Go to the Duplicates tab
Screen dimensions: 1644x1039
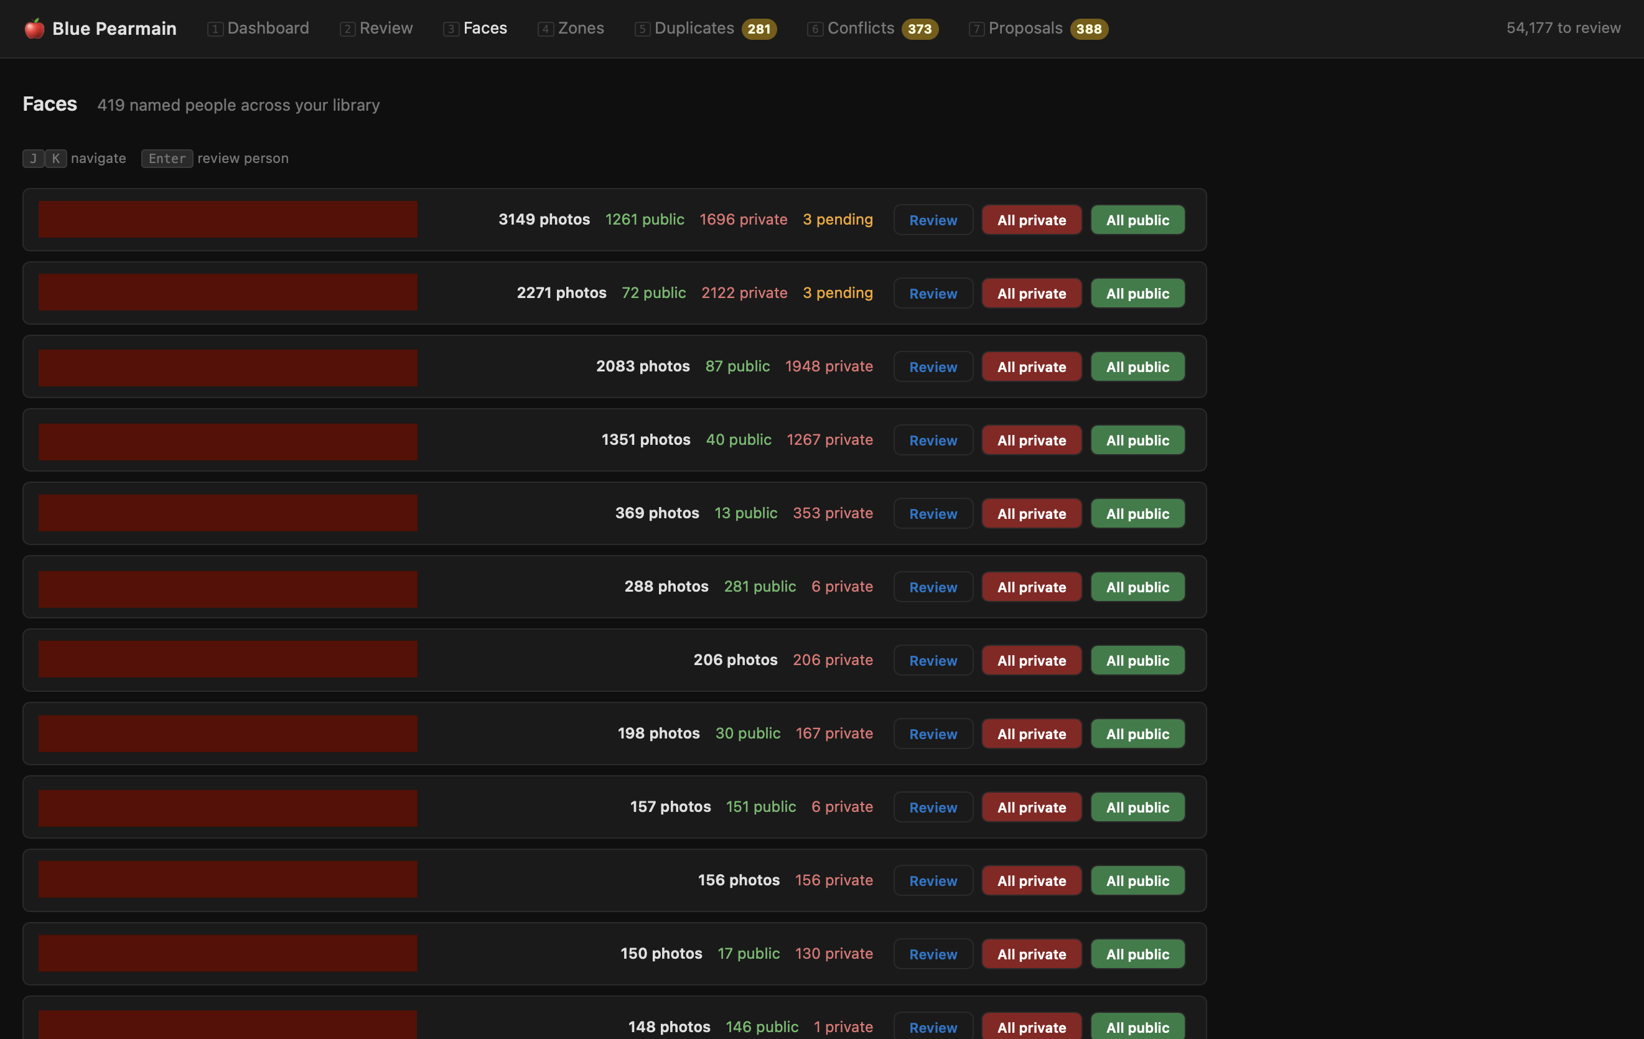pos(705,28)
